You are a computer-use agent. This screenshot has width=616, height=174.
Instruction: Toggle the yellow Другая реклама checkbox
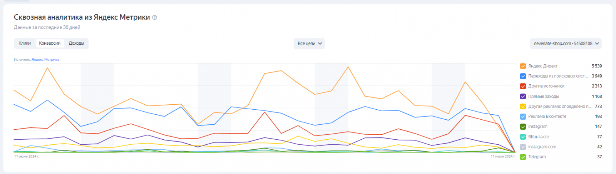[523, 107]
